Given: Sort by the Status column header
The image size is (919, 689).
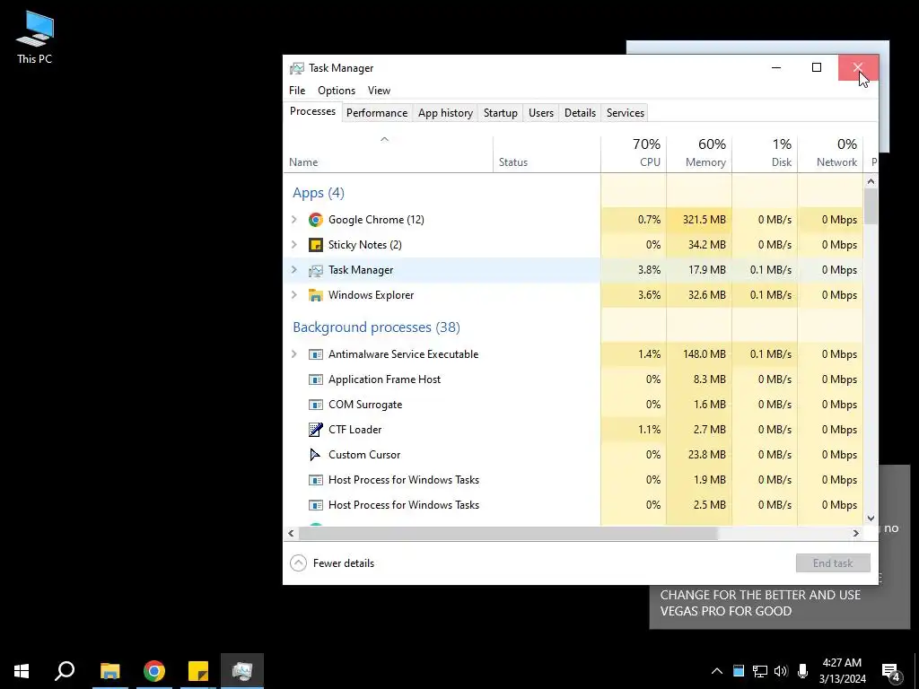Looking at the screenshot, I should (547, 153).
